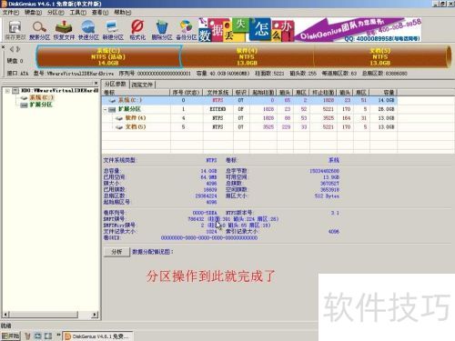Image resolution: width=455 pixels, height=341 pixels.
Task: Click the third quick launch taskbar icon
Action: click(x=48, y=336)
